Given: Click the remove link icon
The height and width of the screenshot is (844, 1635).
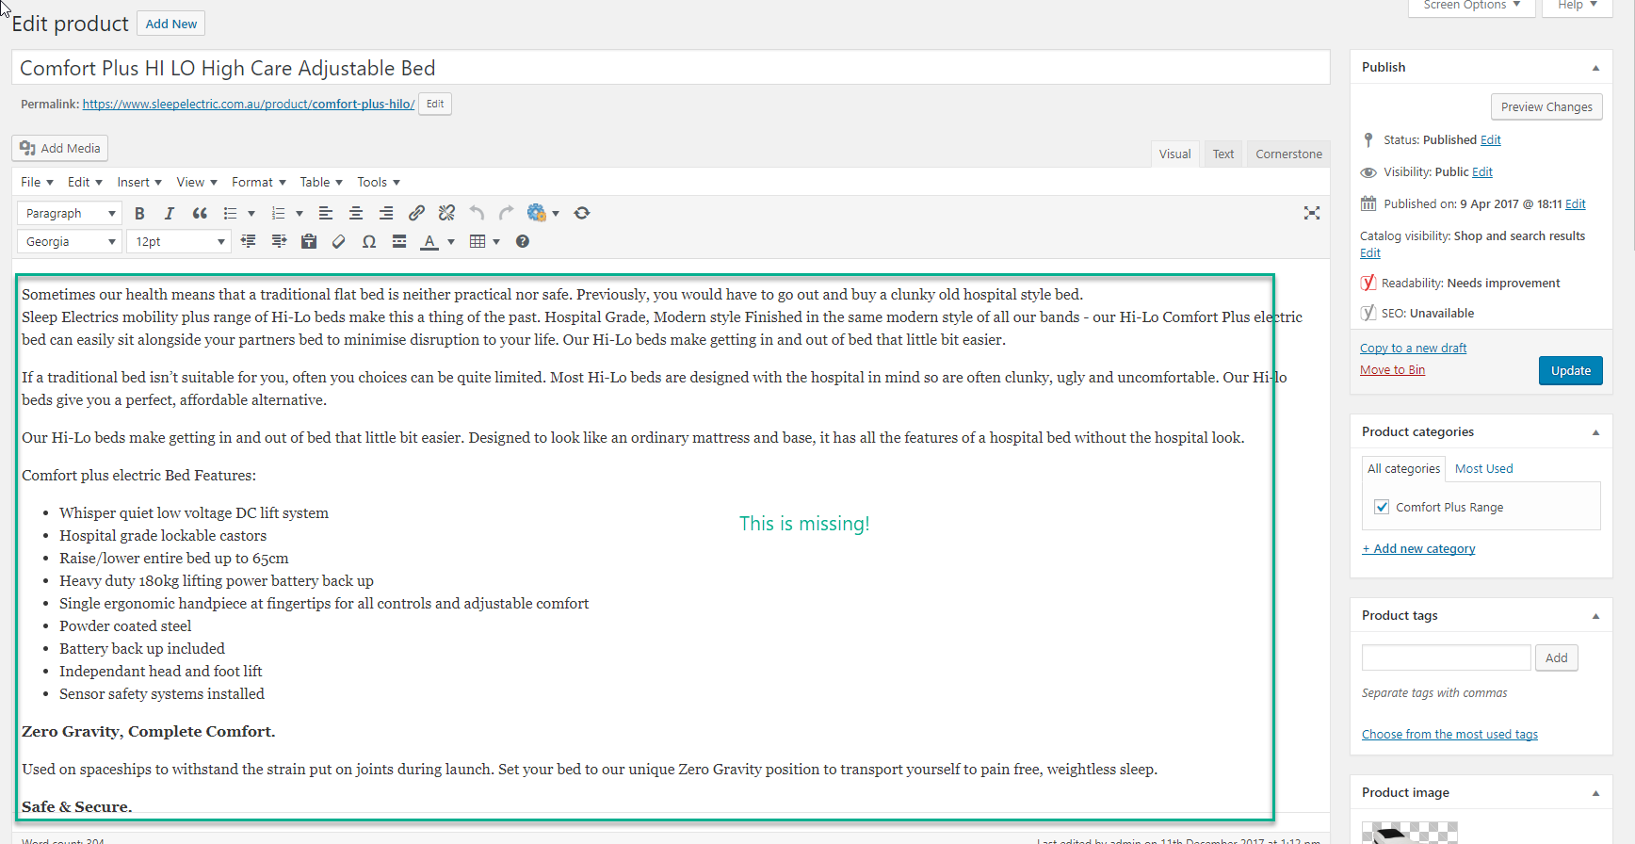Looking at the screenshot, I should coord(446,214).
